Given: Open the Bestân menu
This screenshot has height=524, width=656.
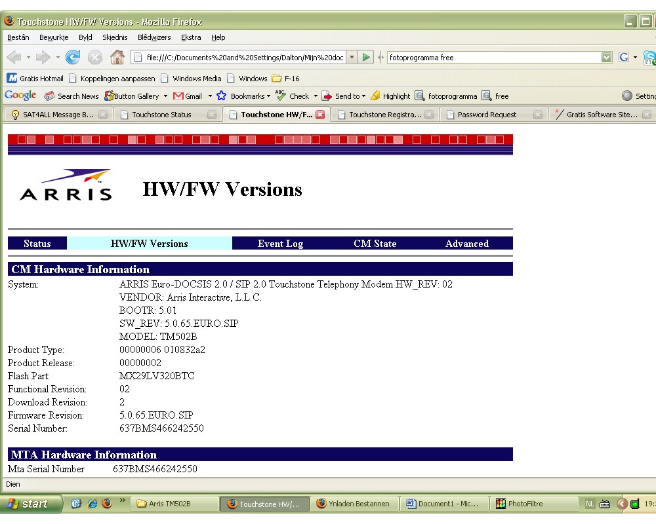Looking at the screenshot, I should (18, 37).
